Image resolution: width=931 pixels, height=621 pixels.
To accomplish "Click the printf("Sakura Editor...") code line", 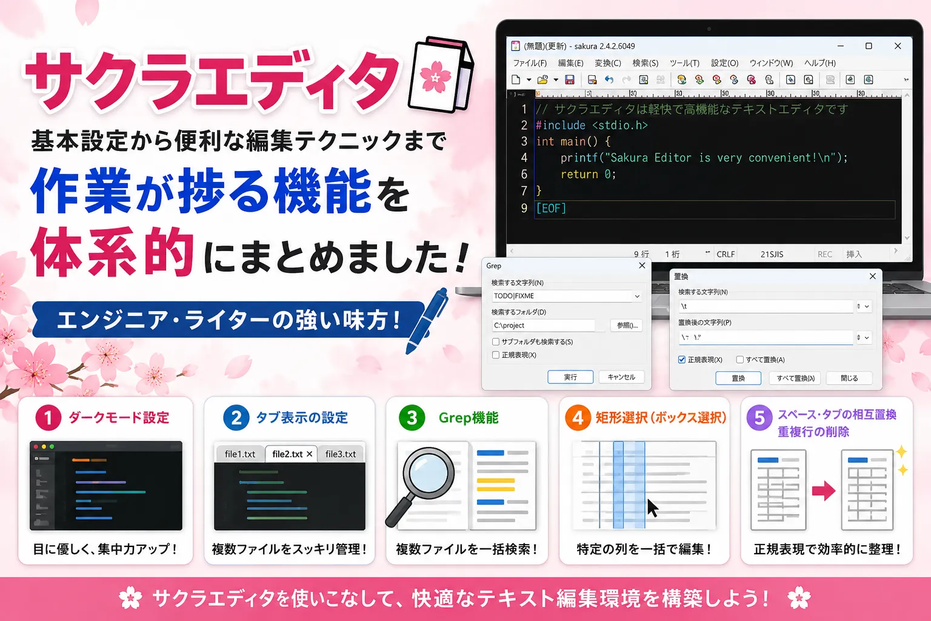I will pos(704,158).
